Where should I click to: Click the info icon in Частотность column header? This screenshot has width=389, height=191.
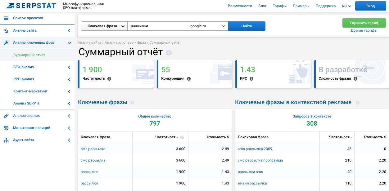tap(182, 137)
